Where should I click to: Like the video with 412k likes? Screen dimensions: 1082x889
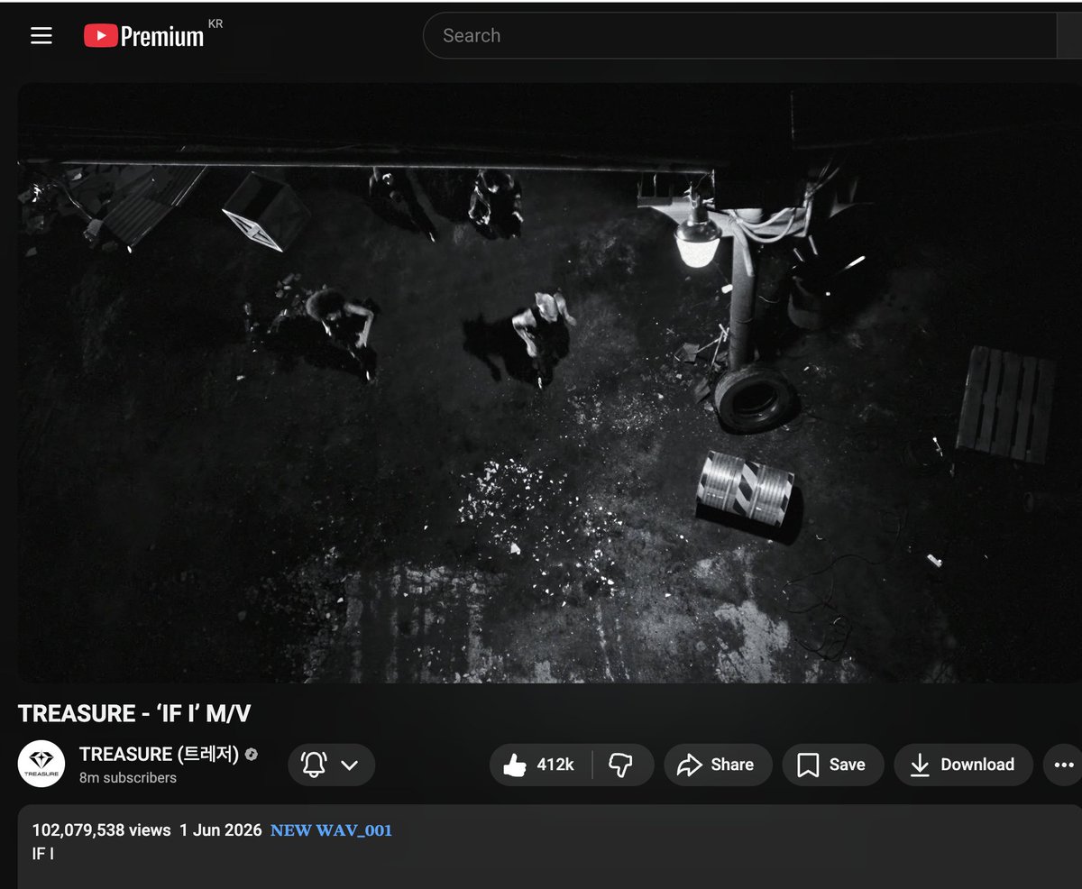539,765
